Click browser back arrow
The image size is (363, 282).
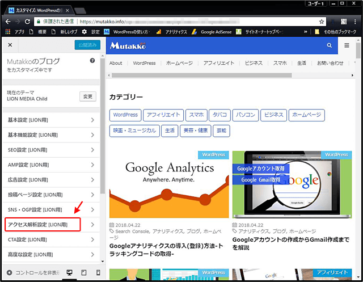tap(8, 22)
